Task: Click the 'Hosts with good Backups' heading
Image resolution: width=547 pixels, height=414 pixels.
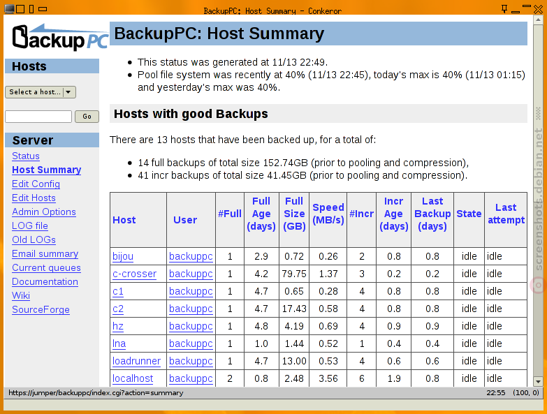Action: pyautogui.click(x=191, y=114)
